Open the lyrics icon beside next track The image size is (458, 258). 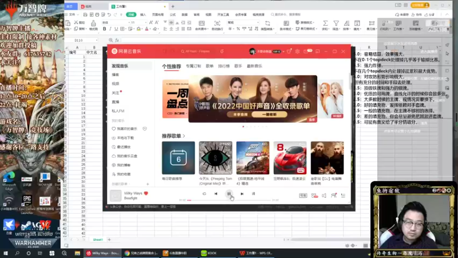(x=254, y=194)
